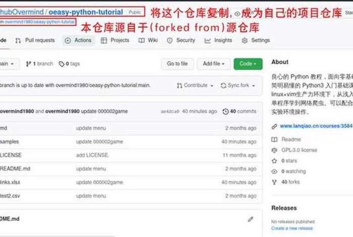Viewport: 353px width, 237px height.
Task: Click the Security shield icon
Action: [x=170, y=40]
